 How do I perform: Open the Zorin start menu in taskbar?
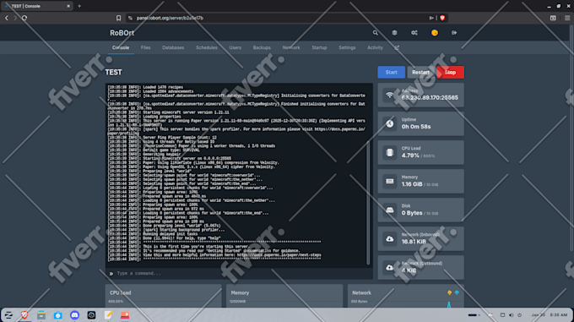[8, 315]
